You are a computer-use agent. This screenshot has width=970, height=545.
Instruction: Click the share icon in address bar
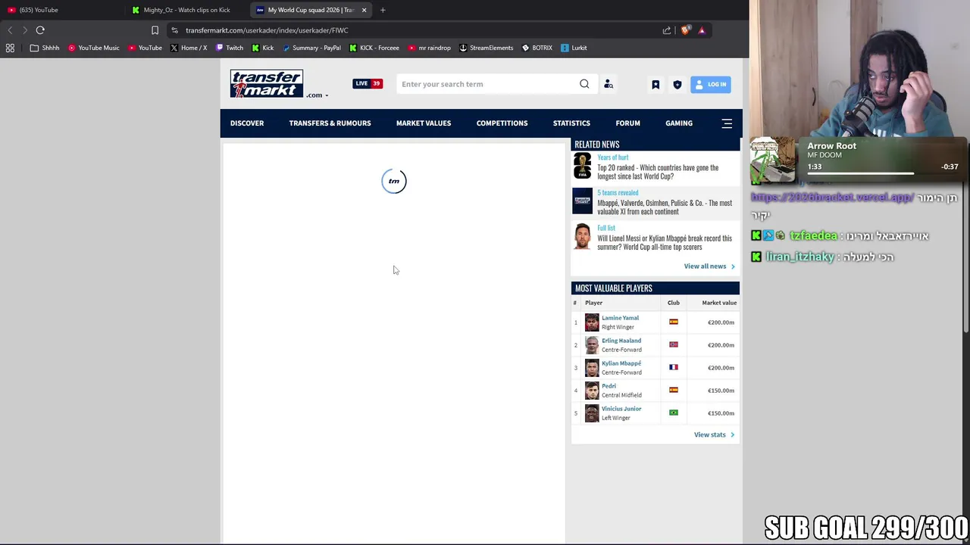(667, 30)
